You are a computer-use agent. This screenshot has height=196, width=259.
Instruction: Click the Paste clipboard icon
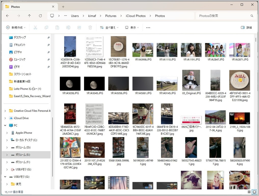(x=57, y=28)
